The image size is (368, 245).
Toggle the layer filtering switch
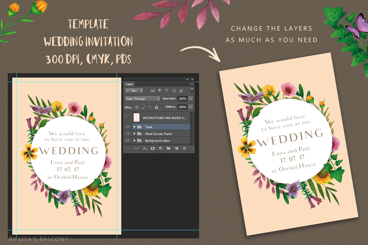(192, 90)
